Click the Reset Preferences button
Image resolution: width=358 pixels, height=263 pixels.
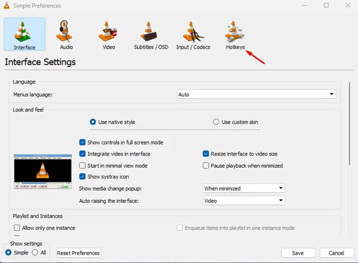[78, 253]
